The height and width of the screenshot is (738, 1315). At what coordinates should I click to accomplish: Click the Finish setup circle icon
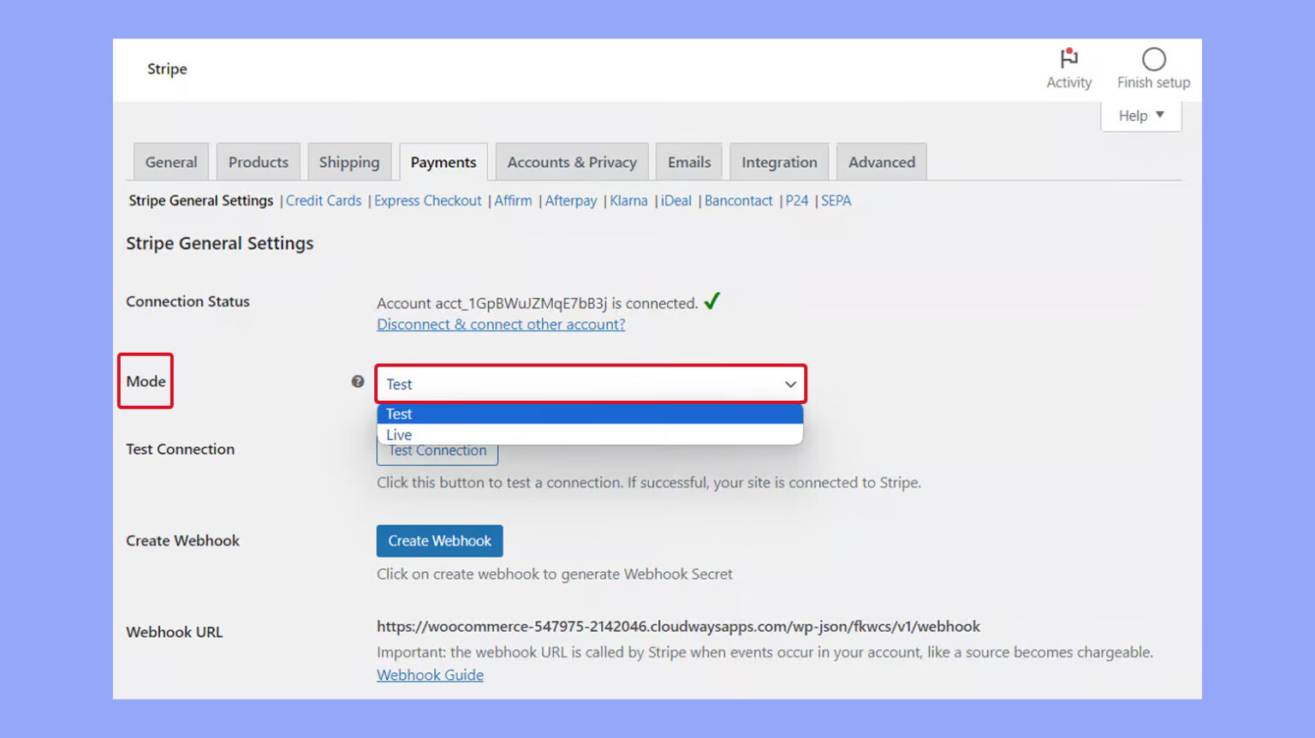click(x=1153, y=58)
